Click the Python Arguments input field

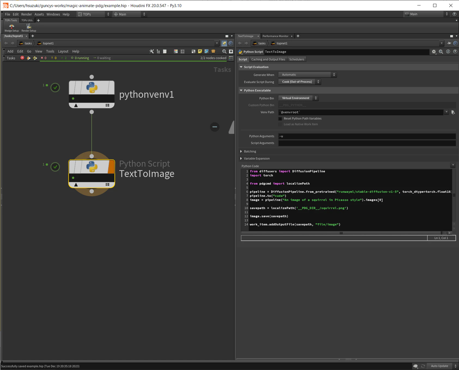pos(367,136)
